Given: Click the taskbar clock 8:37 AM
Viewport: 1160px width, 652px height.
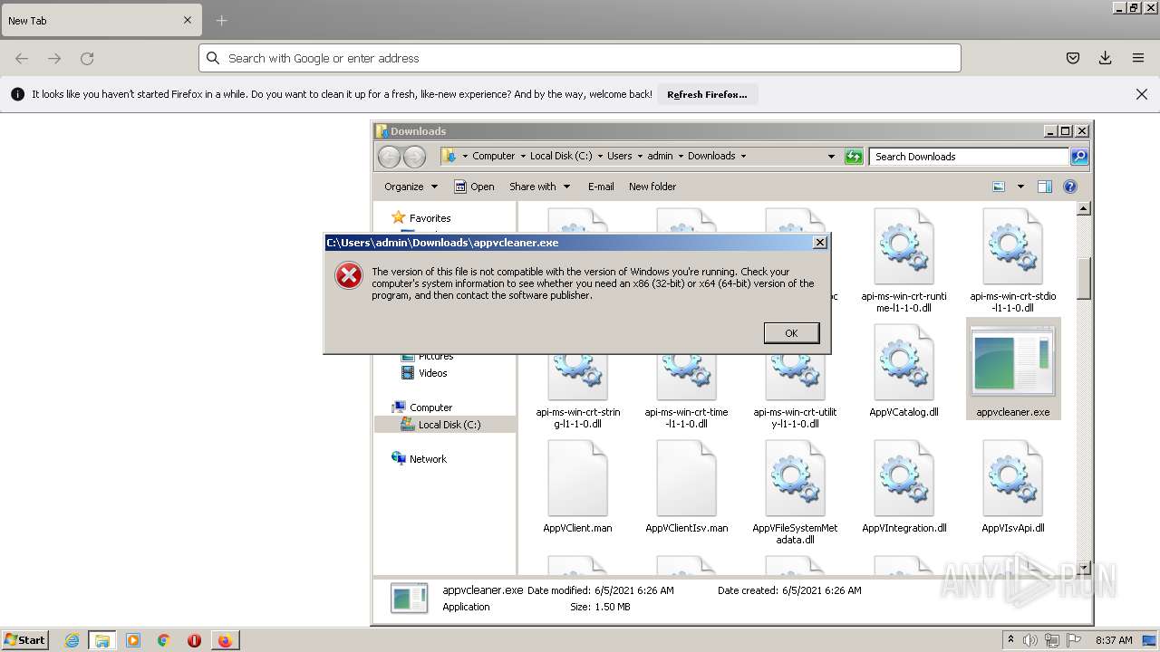Looking at the screenshot, I should click(1114, 640).
